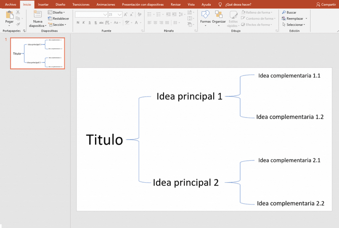
Task: Switch to the Insertar tab
Action: pos(43,5)
